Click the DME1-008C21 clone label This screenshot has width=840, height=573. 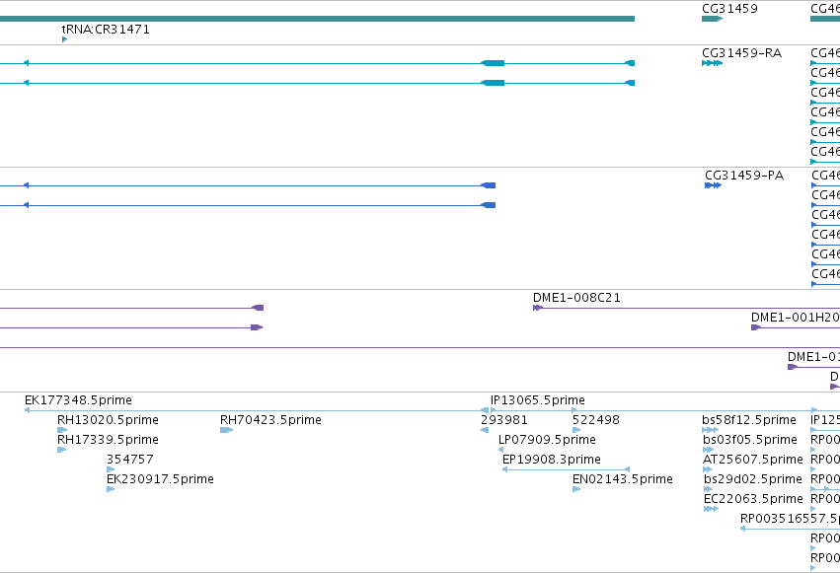576,298
